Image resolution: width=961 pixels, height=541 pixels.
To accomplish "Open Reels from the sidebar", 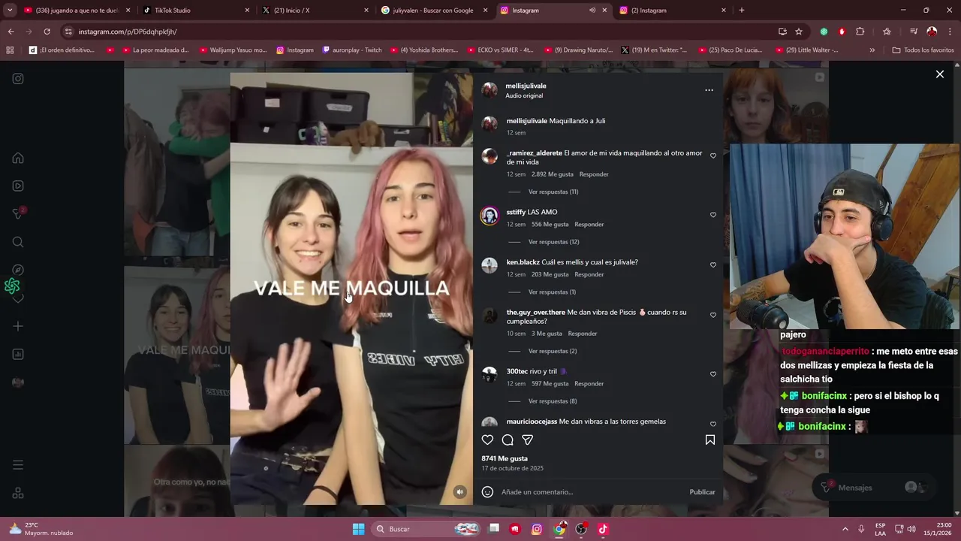I will 18,186.
